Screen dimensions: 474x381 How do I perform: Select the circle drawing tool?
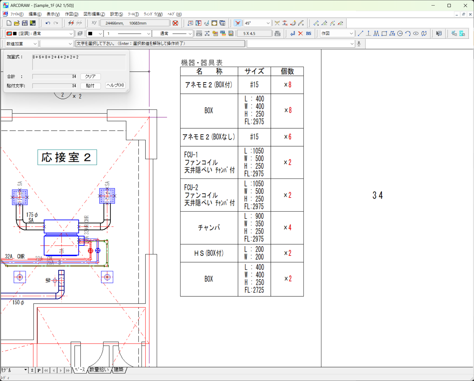(x=400, y=33)
